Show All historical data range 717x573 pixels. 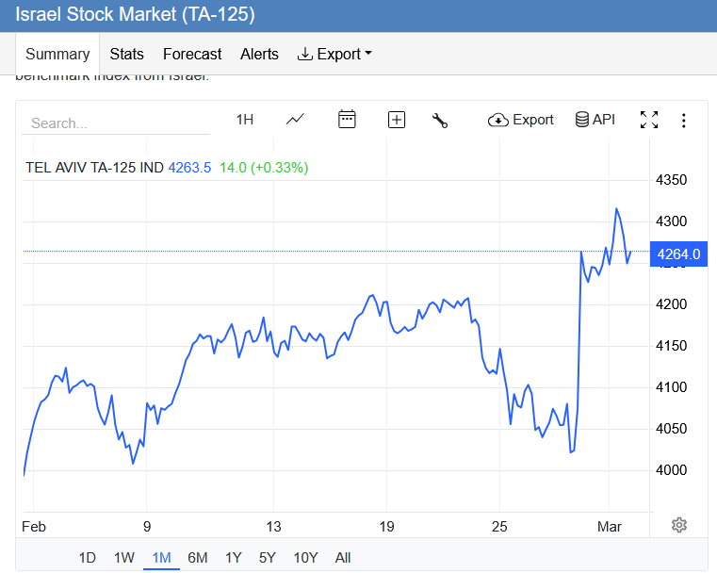pyautogui.click(x=343, y=557)
